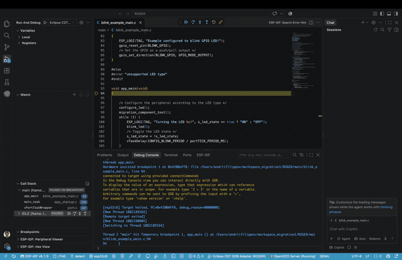Open the Source Control view
This screenshot has height=260, width=402.
(7, 47)
